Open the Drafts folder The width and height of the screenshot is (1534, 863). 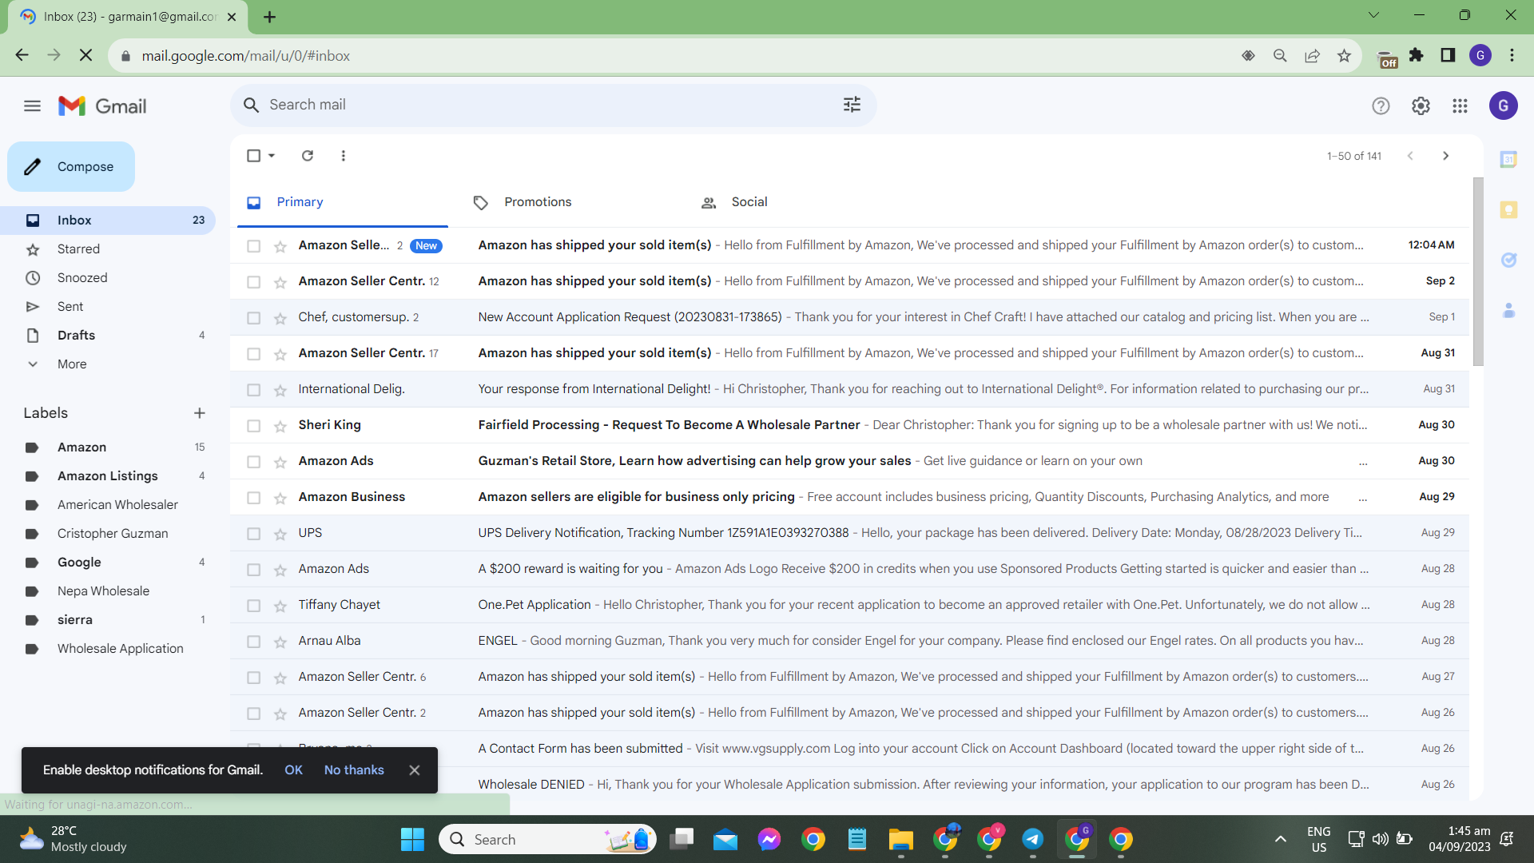[x=108, y=336]
